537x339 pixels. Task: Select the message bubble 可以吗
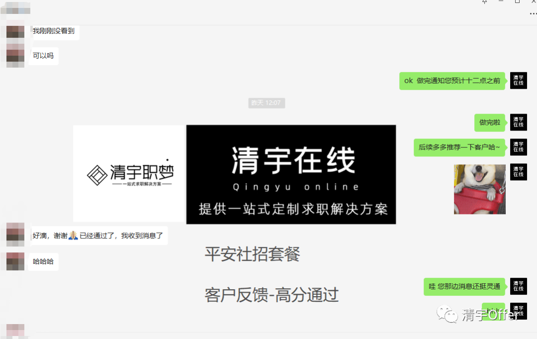click(x=43, y=56)
